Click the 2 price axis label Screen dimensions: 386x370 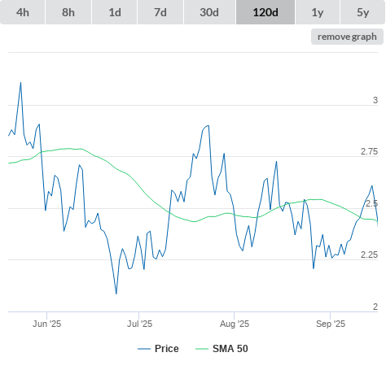coord(375,307)
